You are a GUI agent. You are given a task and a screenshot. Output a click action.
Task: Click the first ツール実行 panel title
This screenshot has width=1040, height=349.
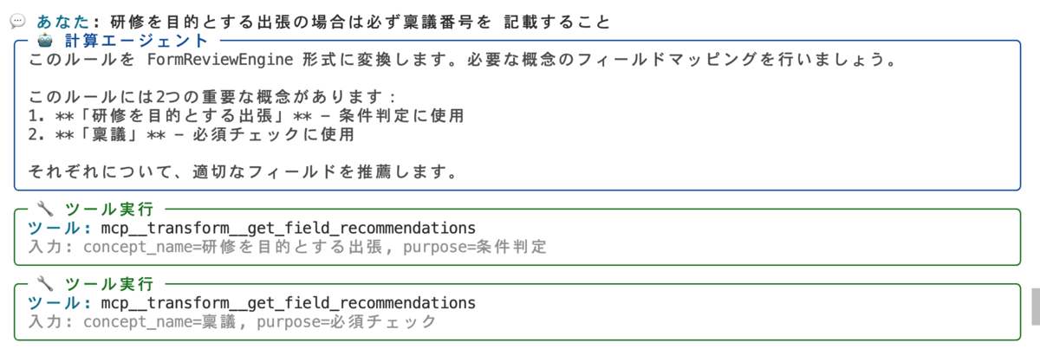tap(109, 210)
